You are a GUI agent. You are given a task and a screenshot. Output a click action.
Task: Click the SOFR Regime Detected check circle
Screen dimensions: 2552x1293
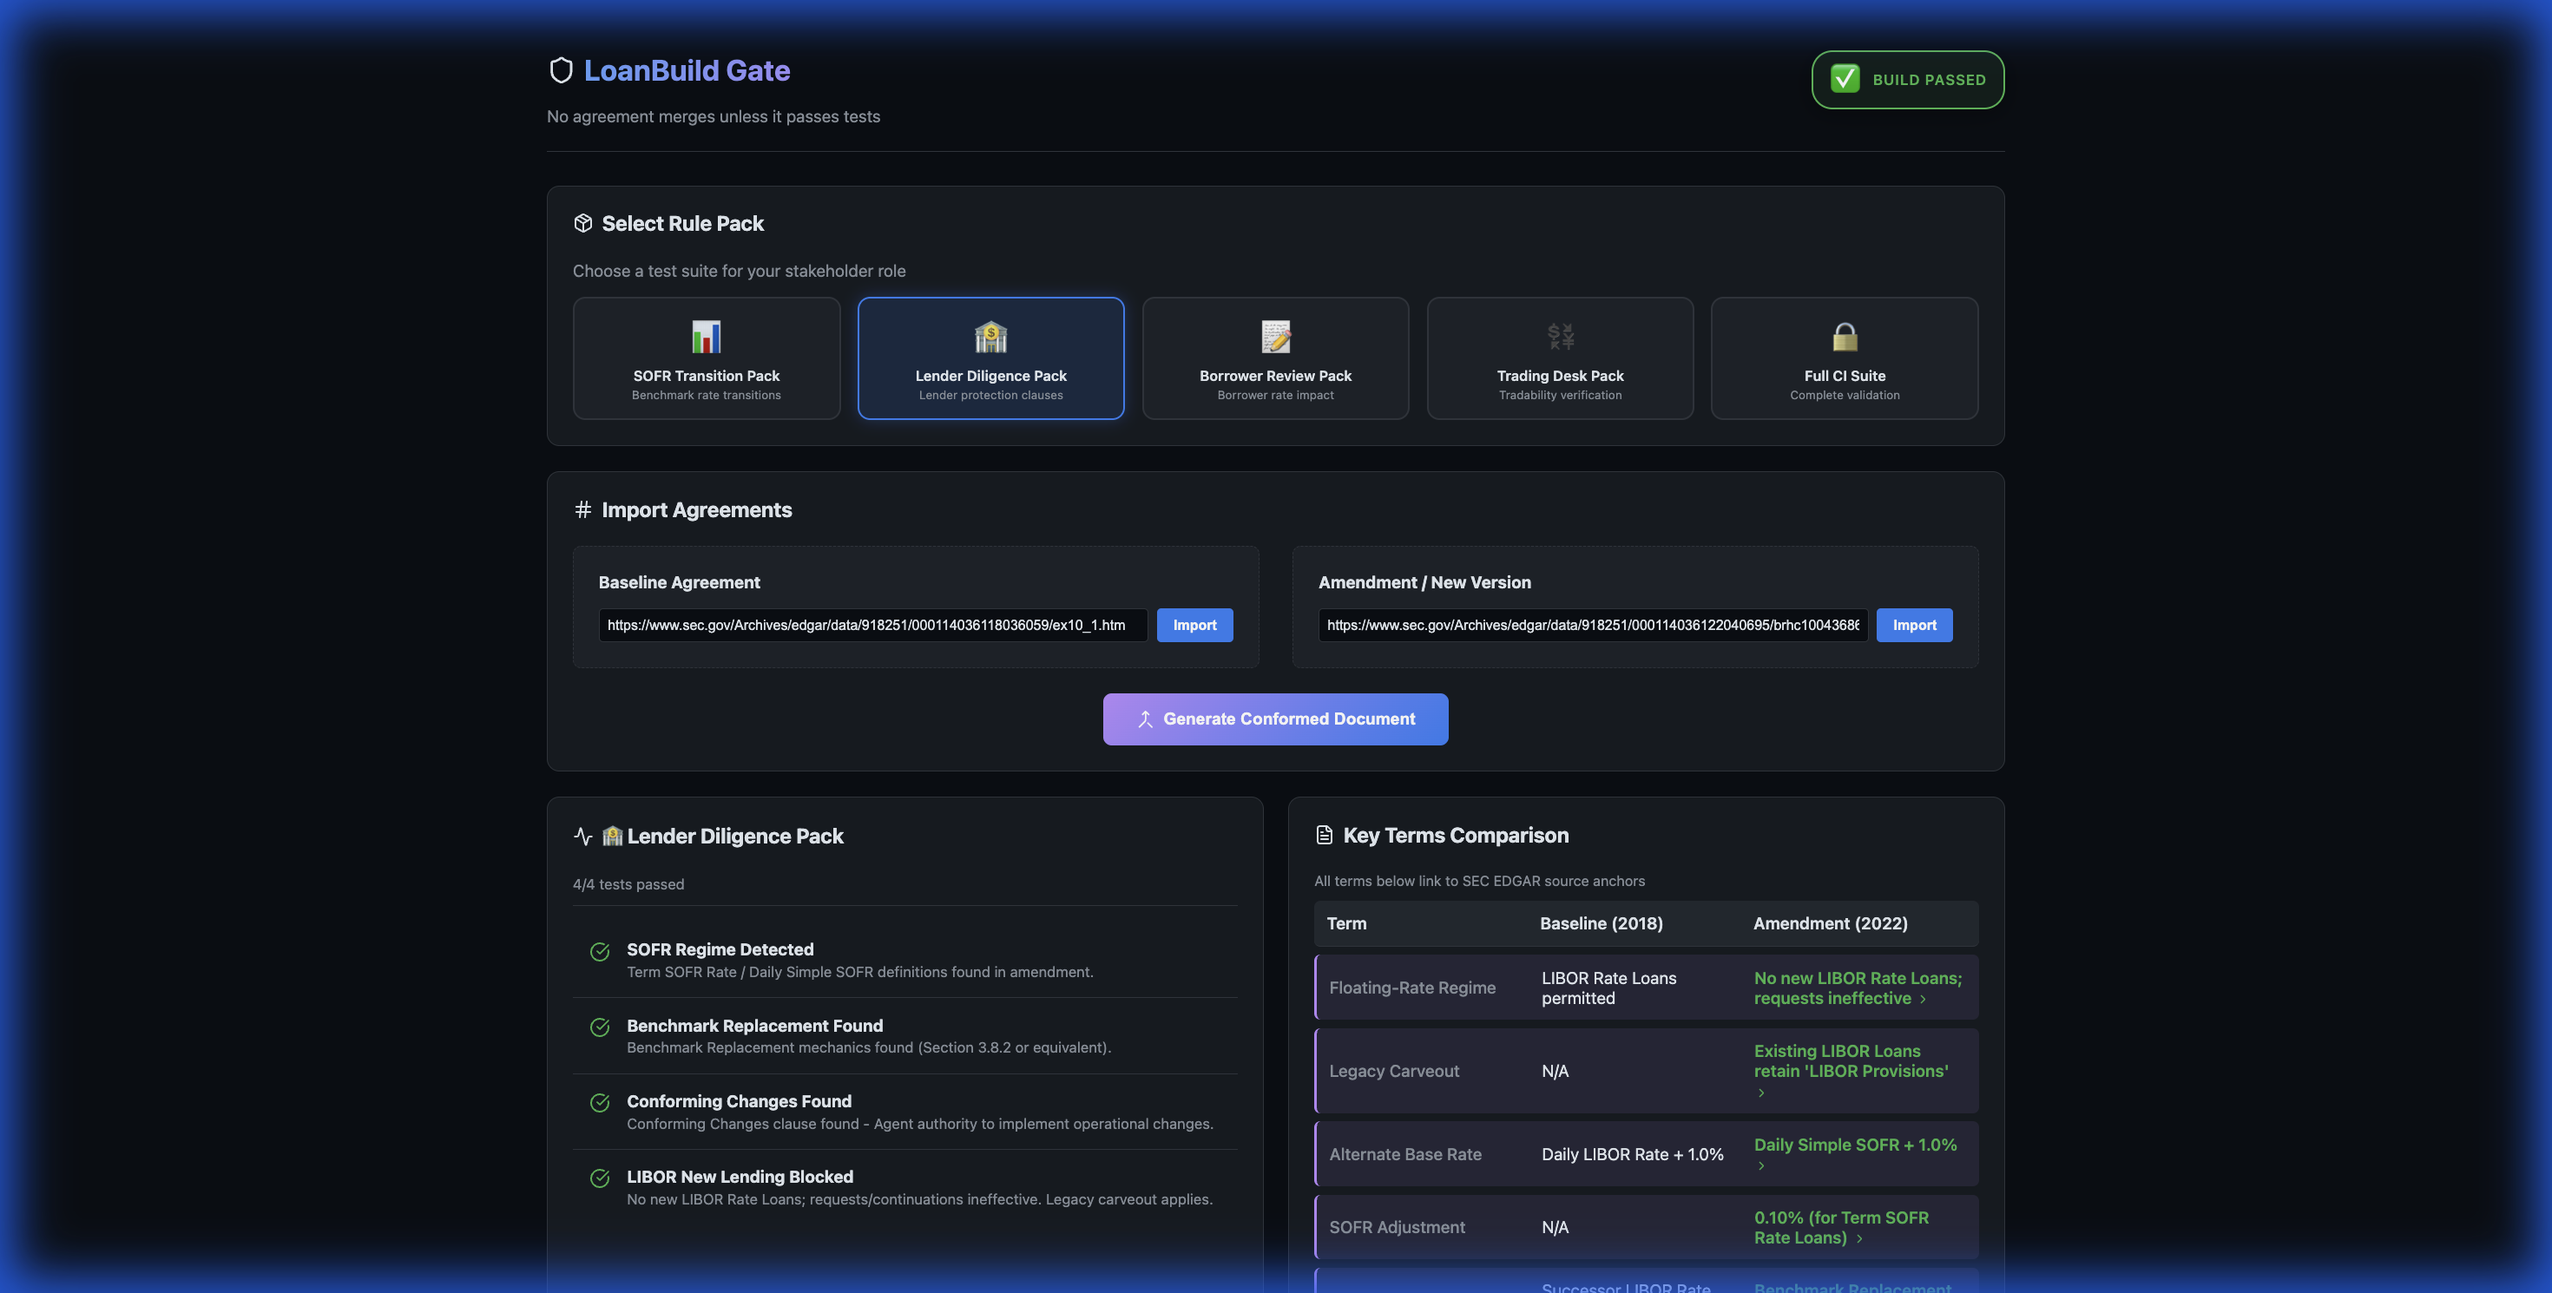click(x=599, y=951)
